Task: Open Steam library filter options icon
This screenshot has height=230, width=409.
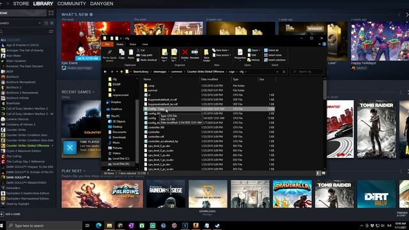Action: tap(51, 31)
